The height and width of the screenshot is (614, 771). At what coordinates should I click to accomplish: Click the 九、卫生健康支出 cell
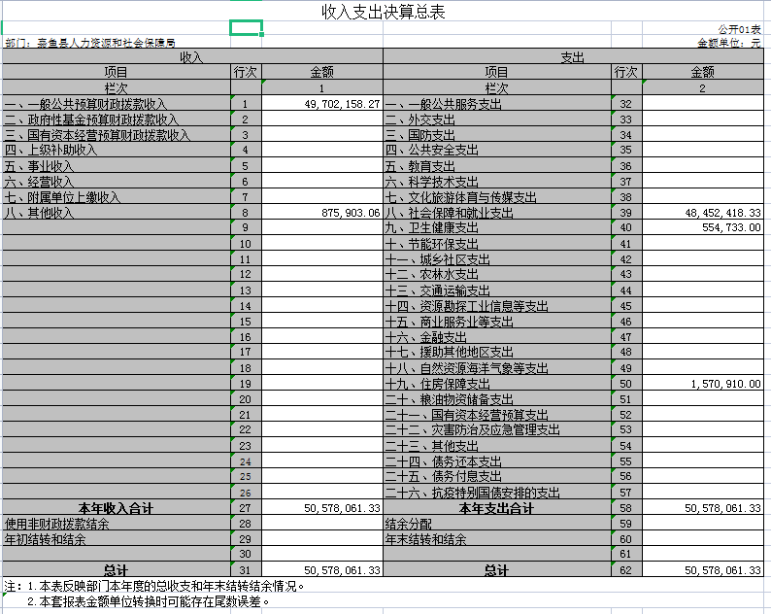(x=496, y=227)
